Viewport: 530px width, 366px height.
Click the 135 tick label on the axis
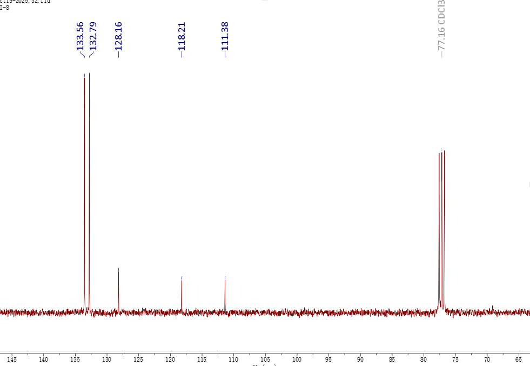click(75, 359)
